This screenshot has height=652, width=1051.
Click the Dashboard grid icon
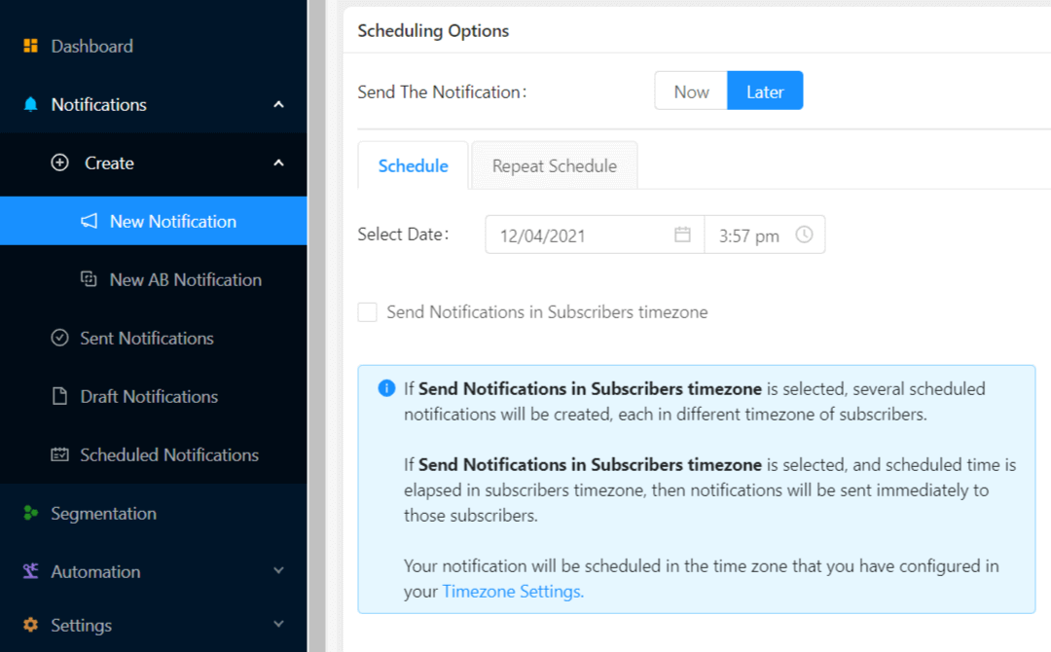click(31, 46)
